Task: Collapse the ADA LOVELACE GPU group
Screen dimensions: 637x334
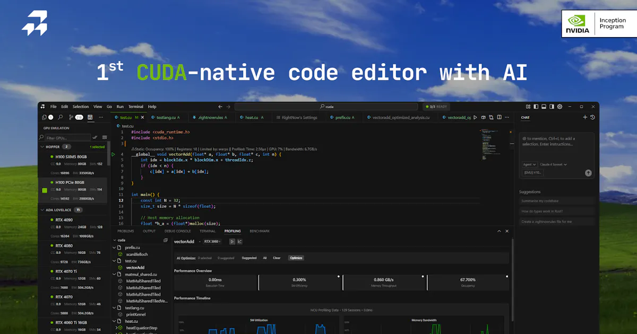Action: pos(42,210)
